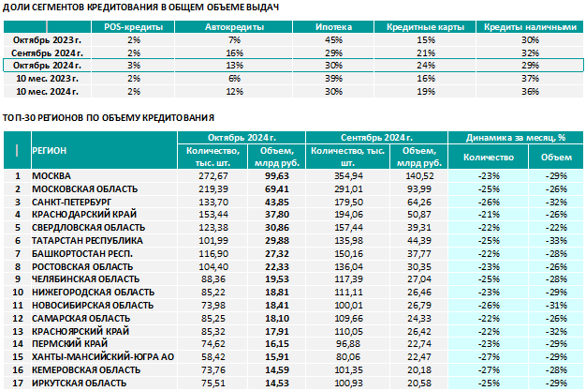Select the Кредиты наличными column header
586x391 pixels.
click(x=530, y=27)
